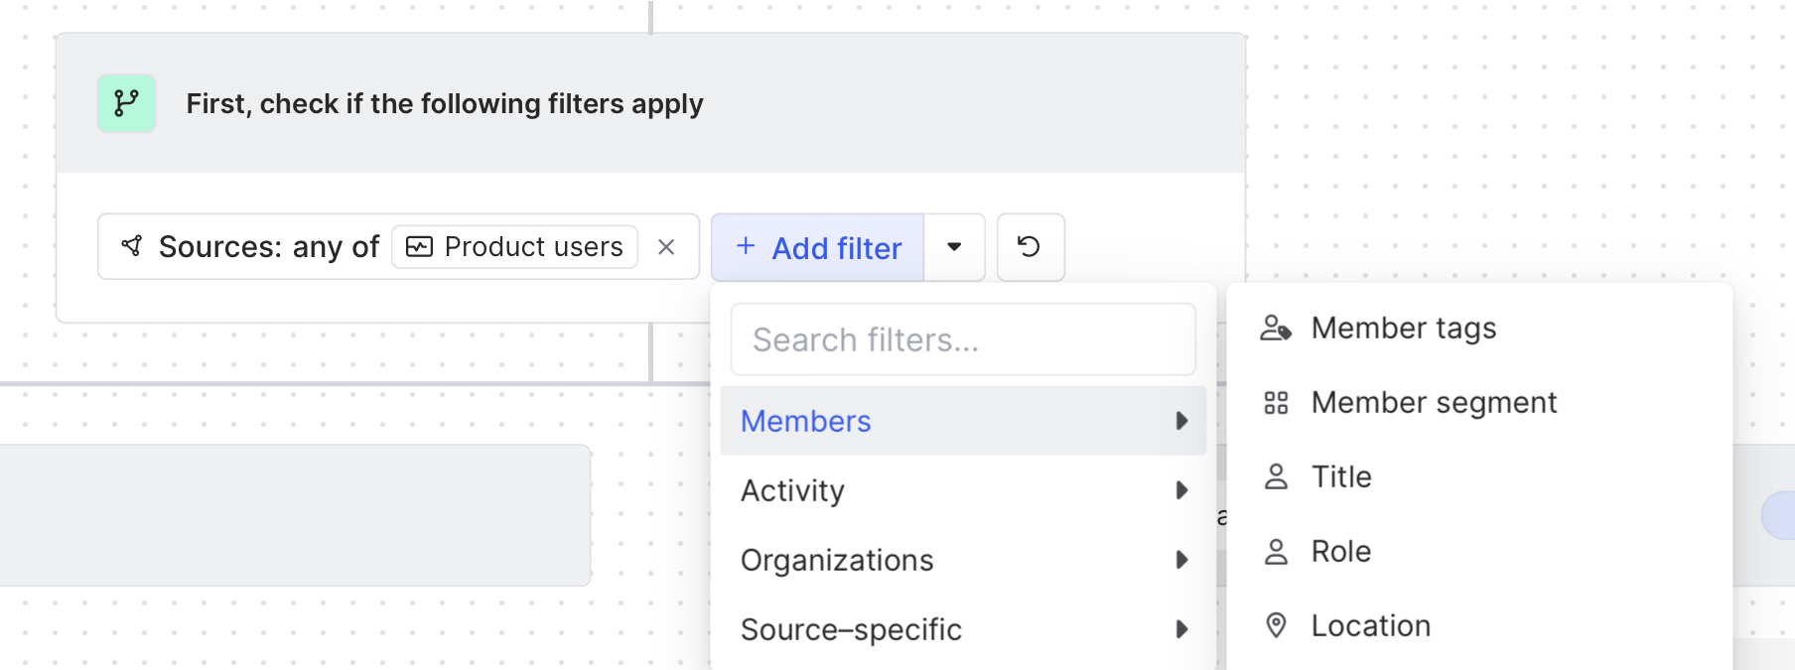Open the Add filter dropdown arrow

[x=954, y=247]
